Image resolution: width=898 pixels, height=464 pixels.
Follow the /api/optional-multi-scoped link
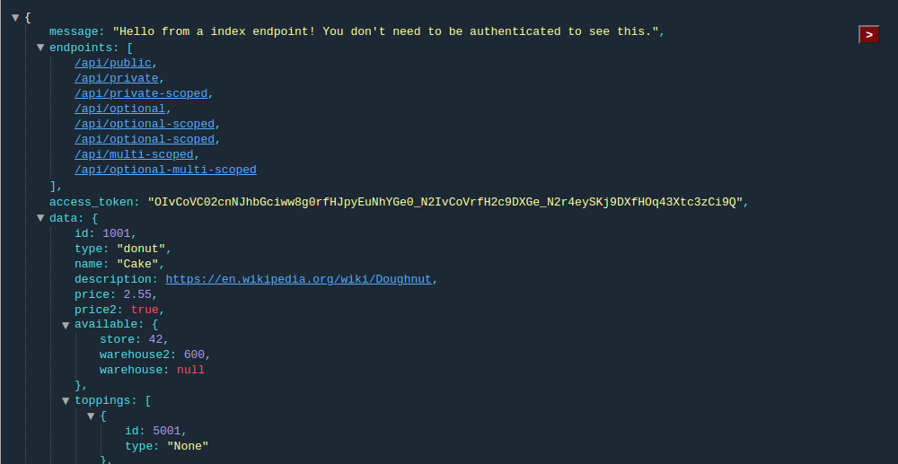pyautogui.click(x=165, y=170)
